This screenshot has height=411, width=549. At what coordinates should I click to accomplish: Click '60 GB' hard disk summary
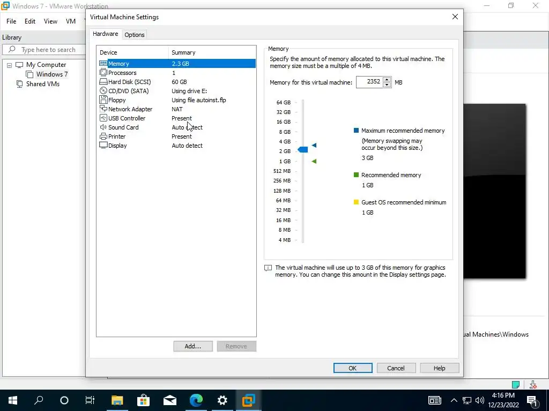click(x=179, y=82)
